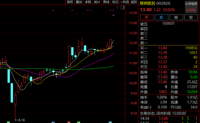200x123 pixels.
Task: Expand the sell order list chevron
Action: (168, 23)
